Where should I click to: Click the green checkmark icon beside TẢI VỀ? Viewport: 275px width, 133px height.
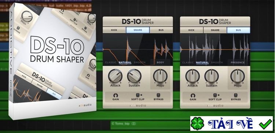(x=265, y=124)
